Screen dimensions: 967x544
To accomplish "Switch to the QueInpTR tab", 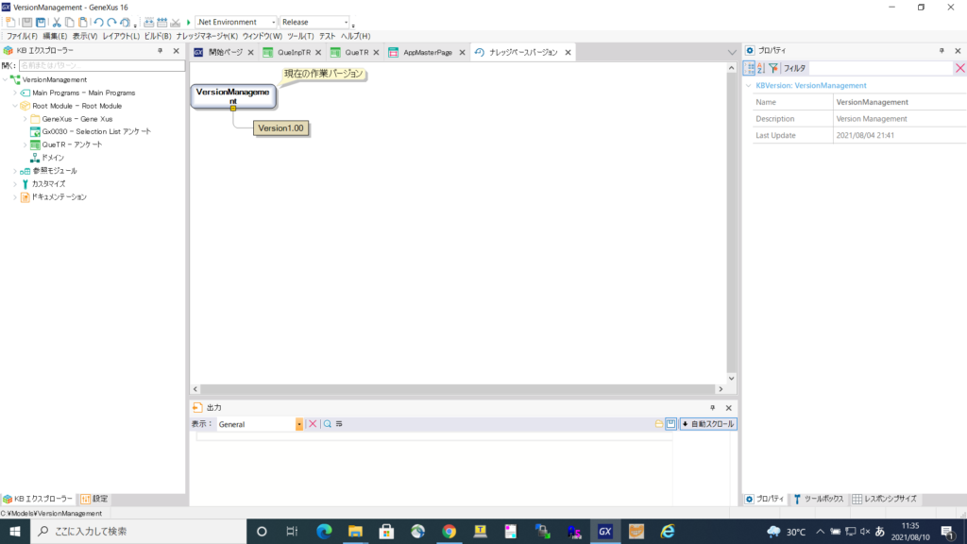I will point(294,53).
